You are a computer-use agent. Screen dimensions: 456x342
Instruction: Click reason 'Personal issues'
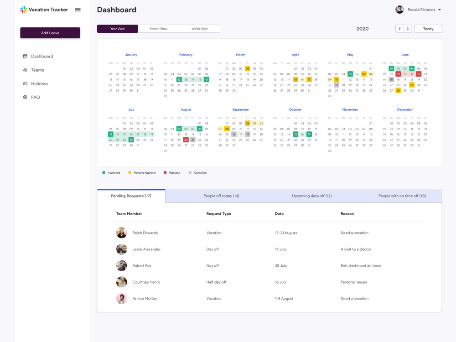pyautogui.click(x=354, y=282)
